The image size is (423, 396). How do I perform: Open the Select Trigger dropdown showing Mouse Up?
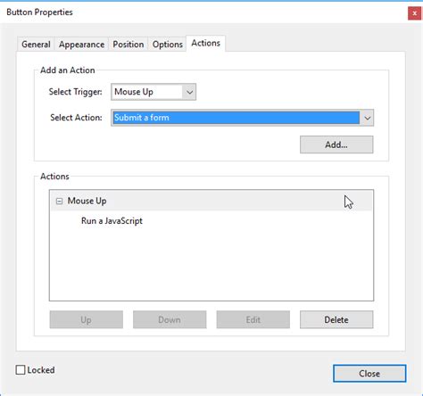pos(153,92)
